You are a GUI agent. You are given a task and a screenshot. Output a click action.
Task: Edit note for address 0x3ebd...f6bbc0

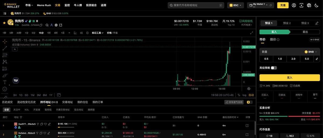pyautogui.click(x=49, y=133)
